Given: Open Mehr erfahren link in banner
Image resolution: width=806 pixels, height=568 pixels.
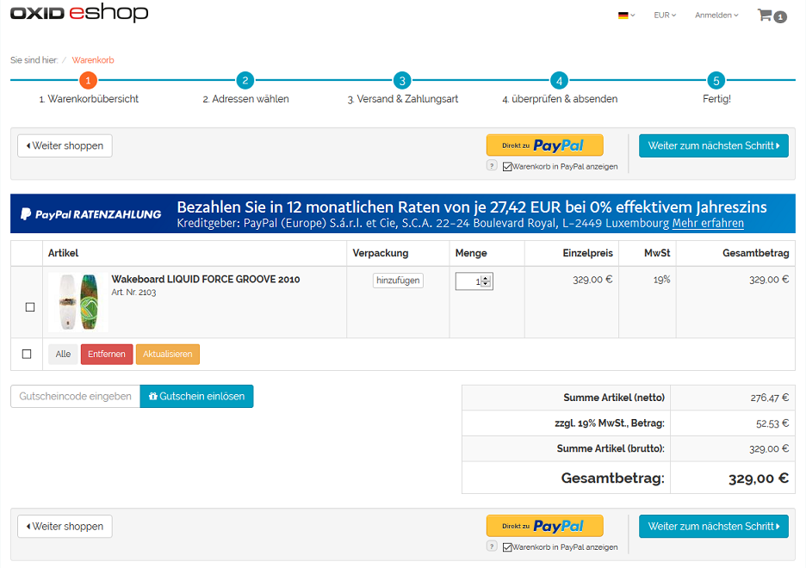Looking at the screenshot, I should pyautogui.click(x=708, y=224).
